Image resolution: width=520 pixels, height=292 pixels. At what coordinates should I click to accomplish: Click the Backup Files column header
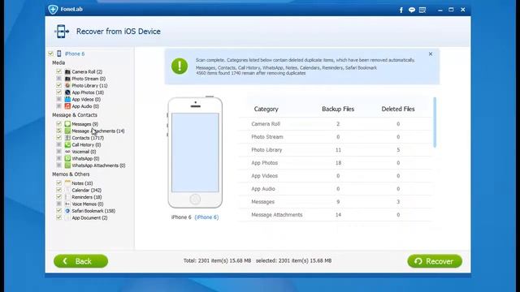click(338, 109)
